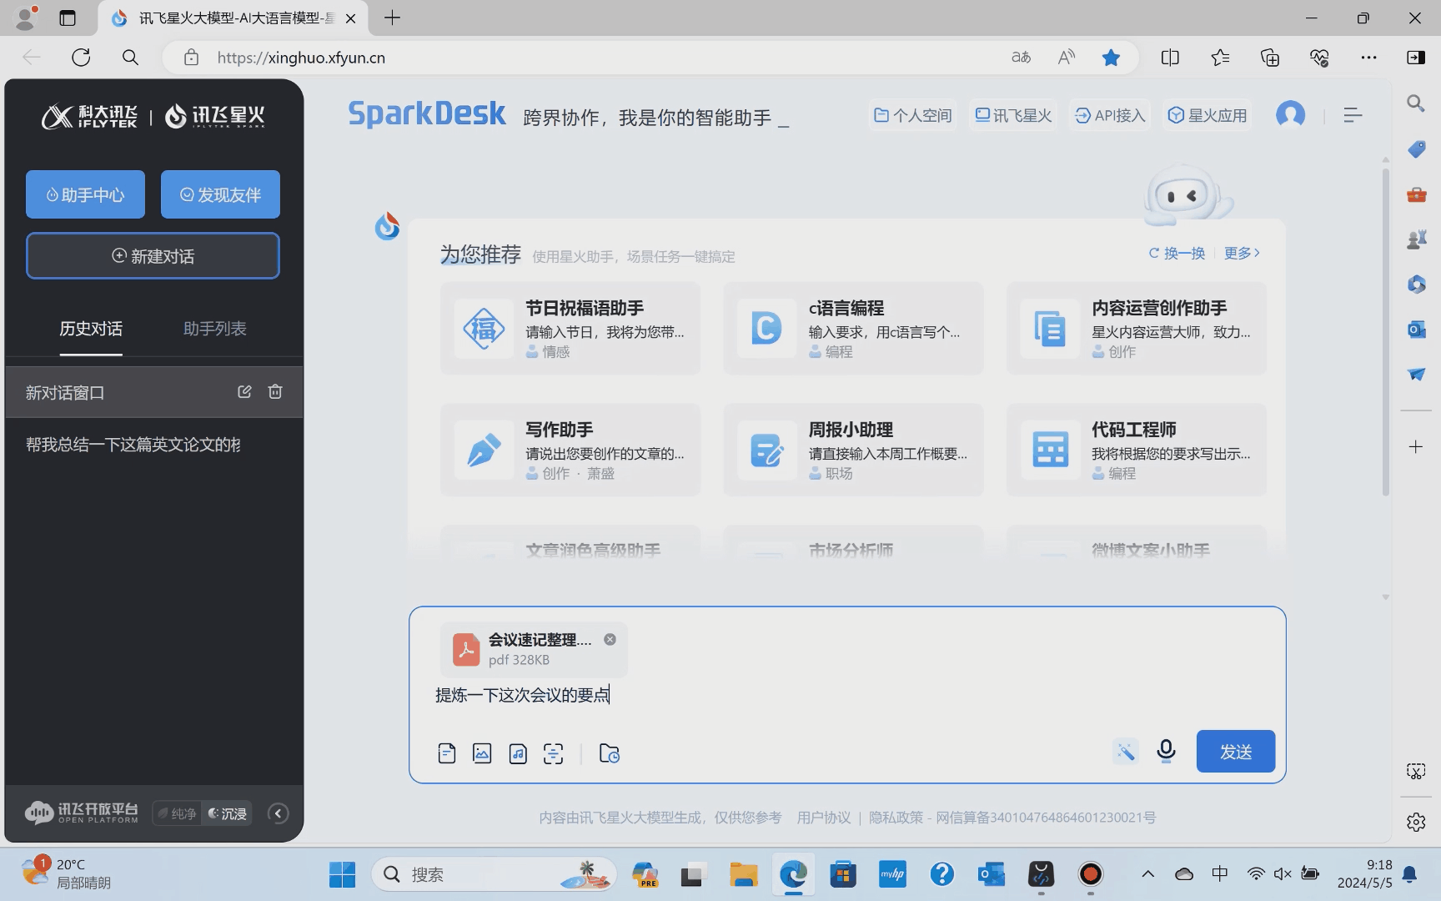This screenshot has height=901, width=1441.
Task: Remove the attached 会议速记整理 pdf
Action: coord(610,639)
